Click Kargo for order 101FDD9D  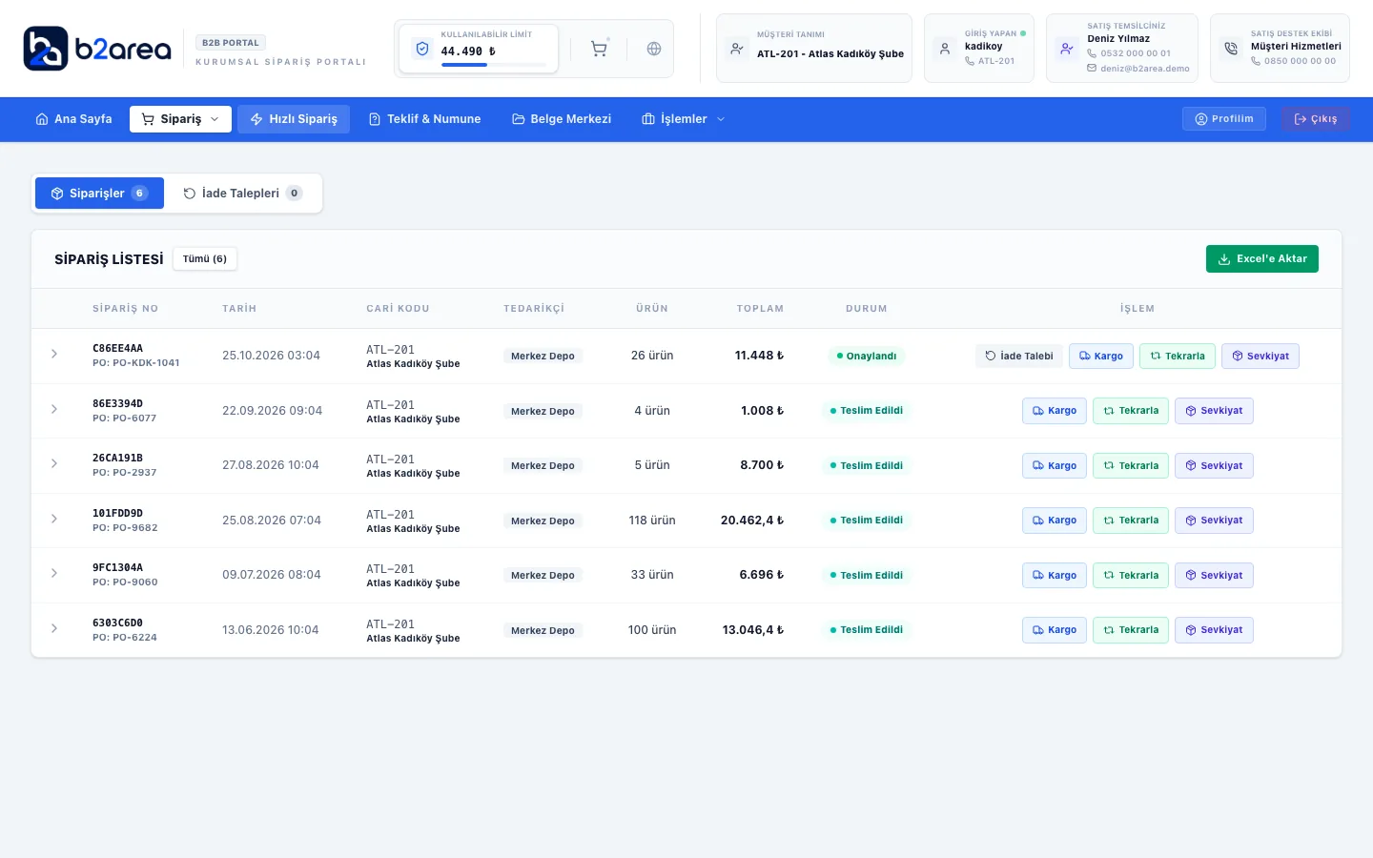pos(1055,521)
